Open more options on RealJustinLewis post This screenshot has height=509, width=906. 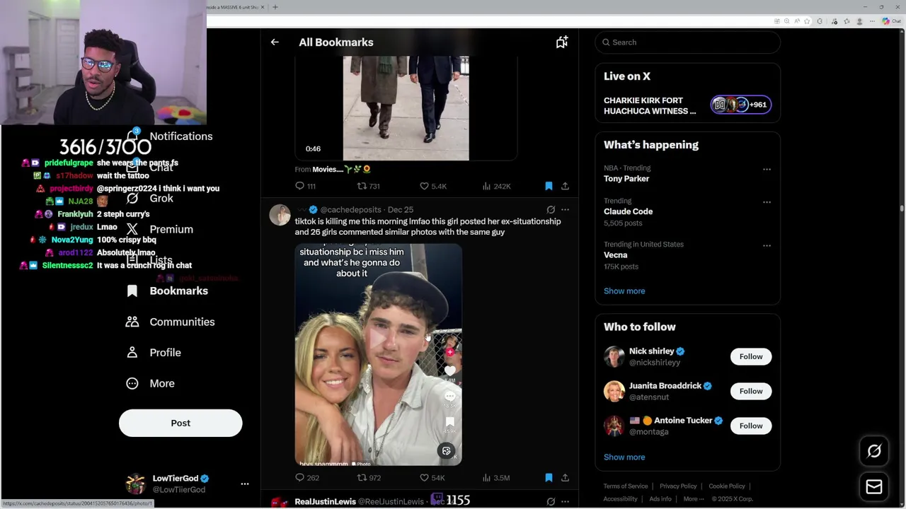click(565, 501)
